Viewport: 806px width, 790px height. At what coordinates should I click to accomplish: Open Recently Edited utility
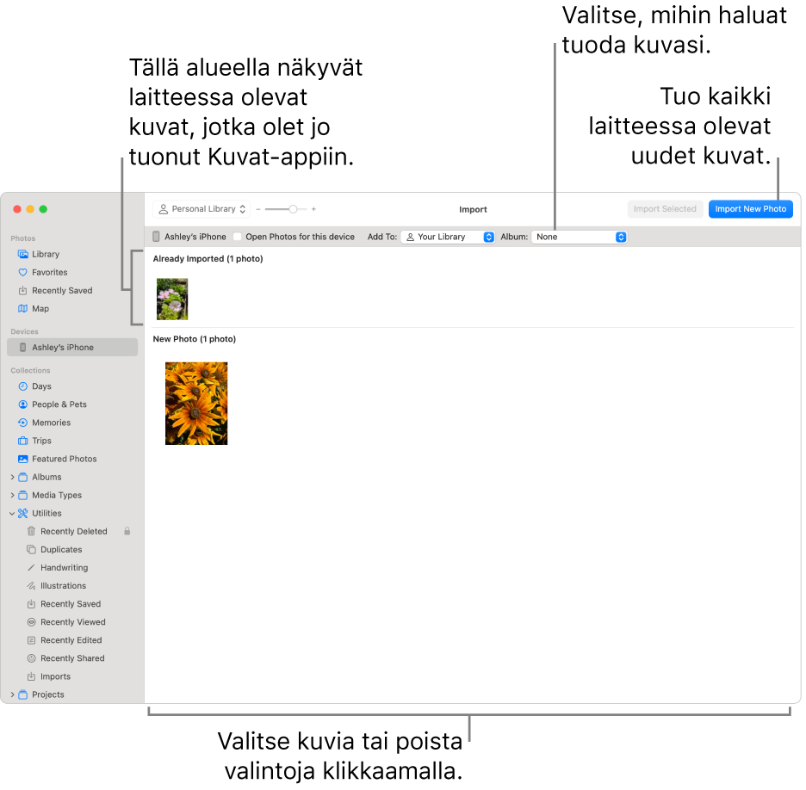click(x=72, y=642)
